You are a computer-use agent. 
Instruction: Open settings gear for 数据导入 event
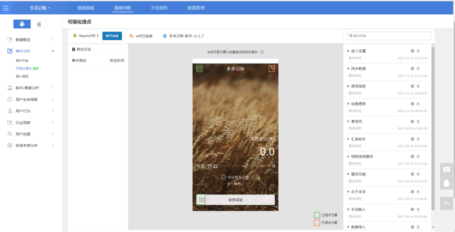412,227
